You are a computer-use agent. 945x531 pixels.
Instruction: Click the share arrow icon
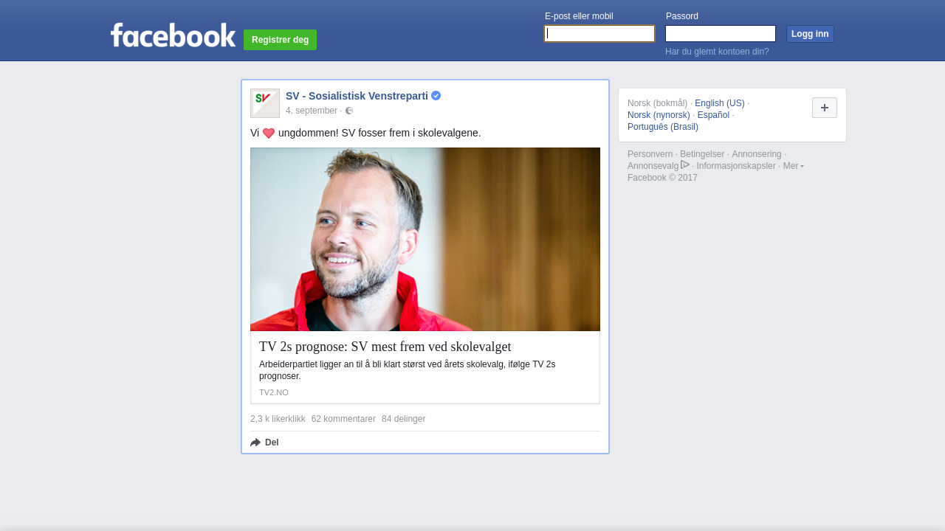tap(255, 442)
